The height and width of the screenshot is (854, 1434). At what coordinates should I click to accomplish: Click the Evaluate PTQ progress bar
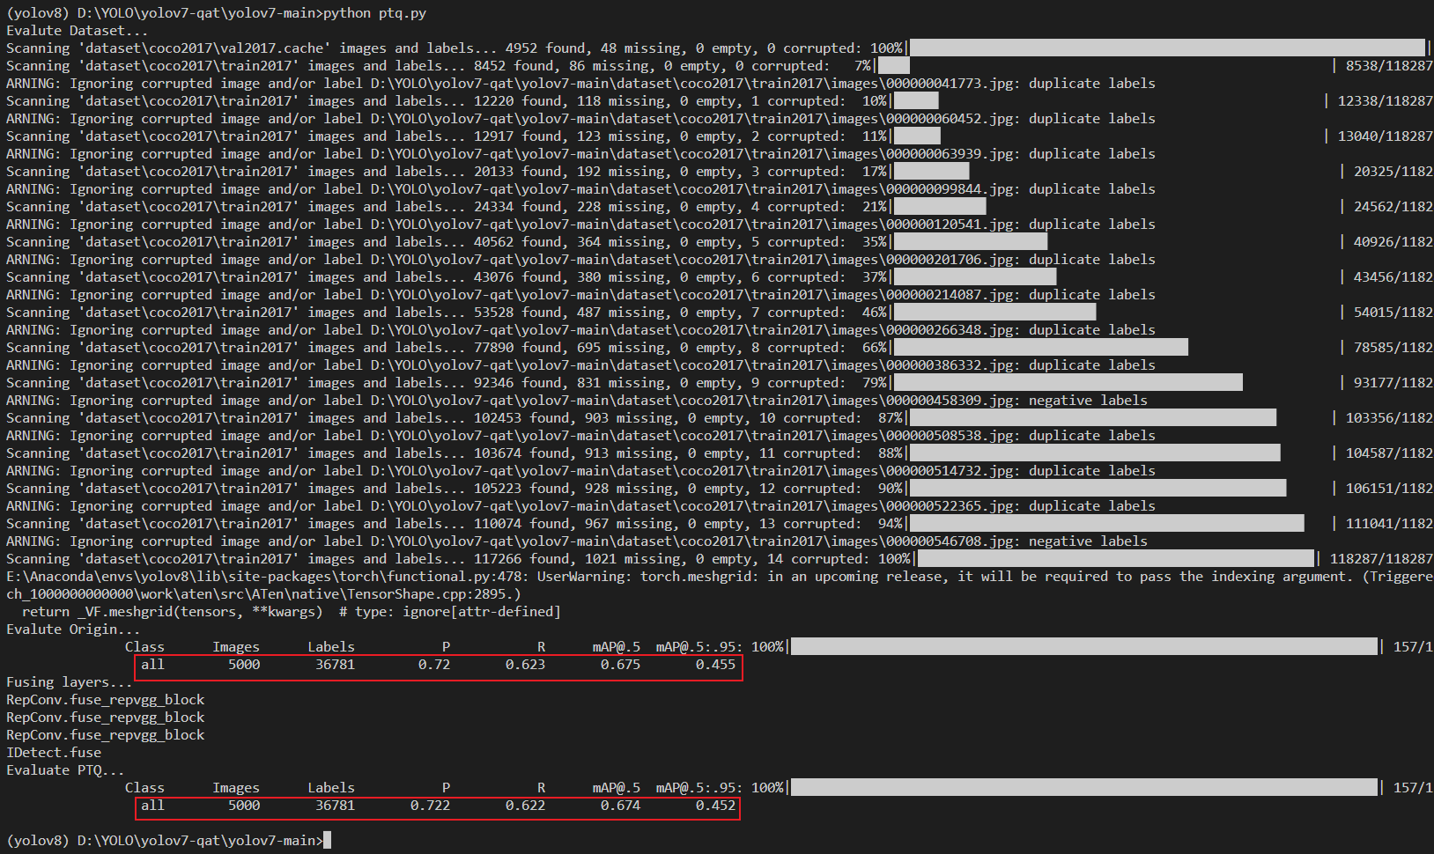tap(1083, 788)
